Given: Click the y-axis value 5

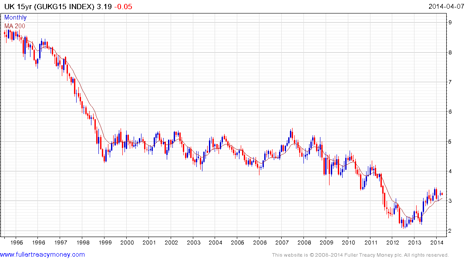Looking at the screenshot, I should (x=450, y=142).
